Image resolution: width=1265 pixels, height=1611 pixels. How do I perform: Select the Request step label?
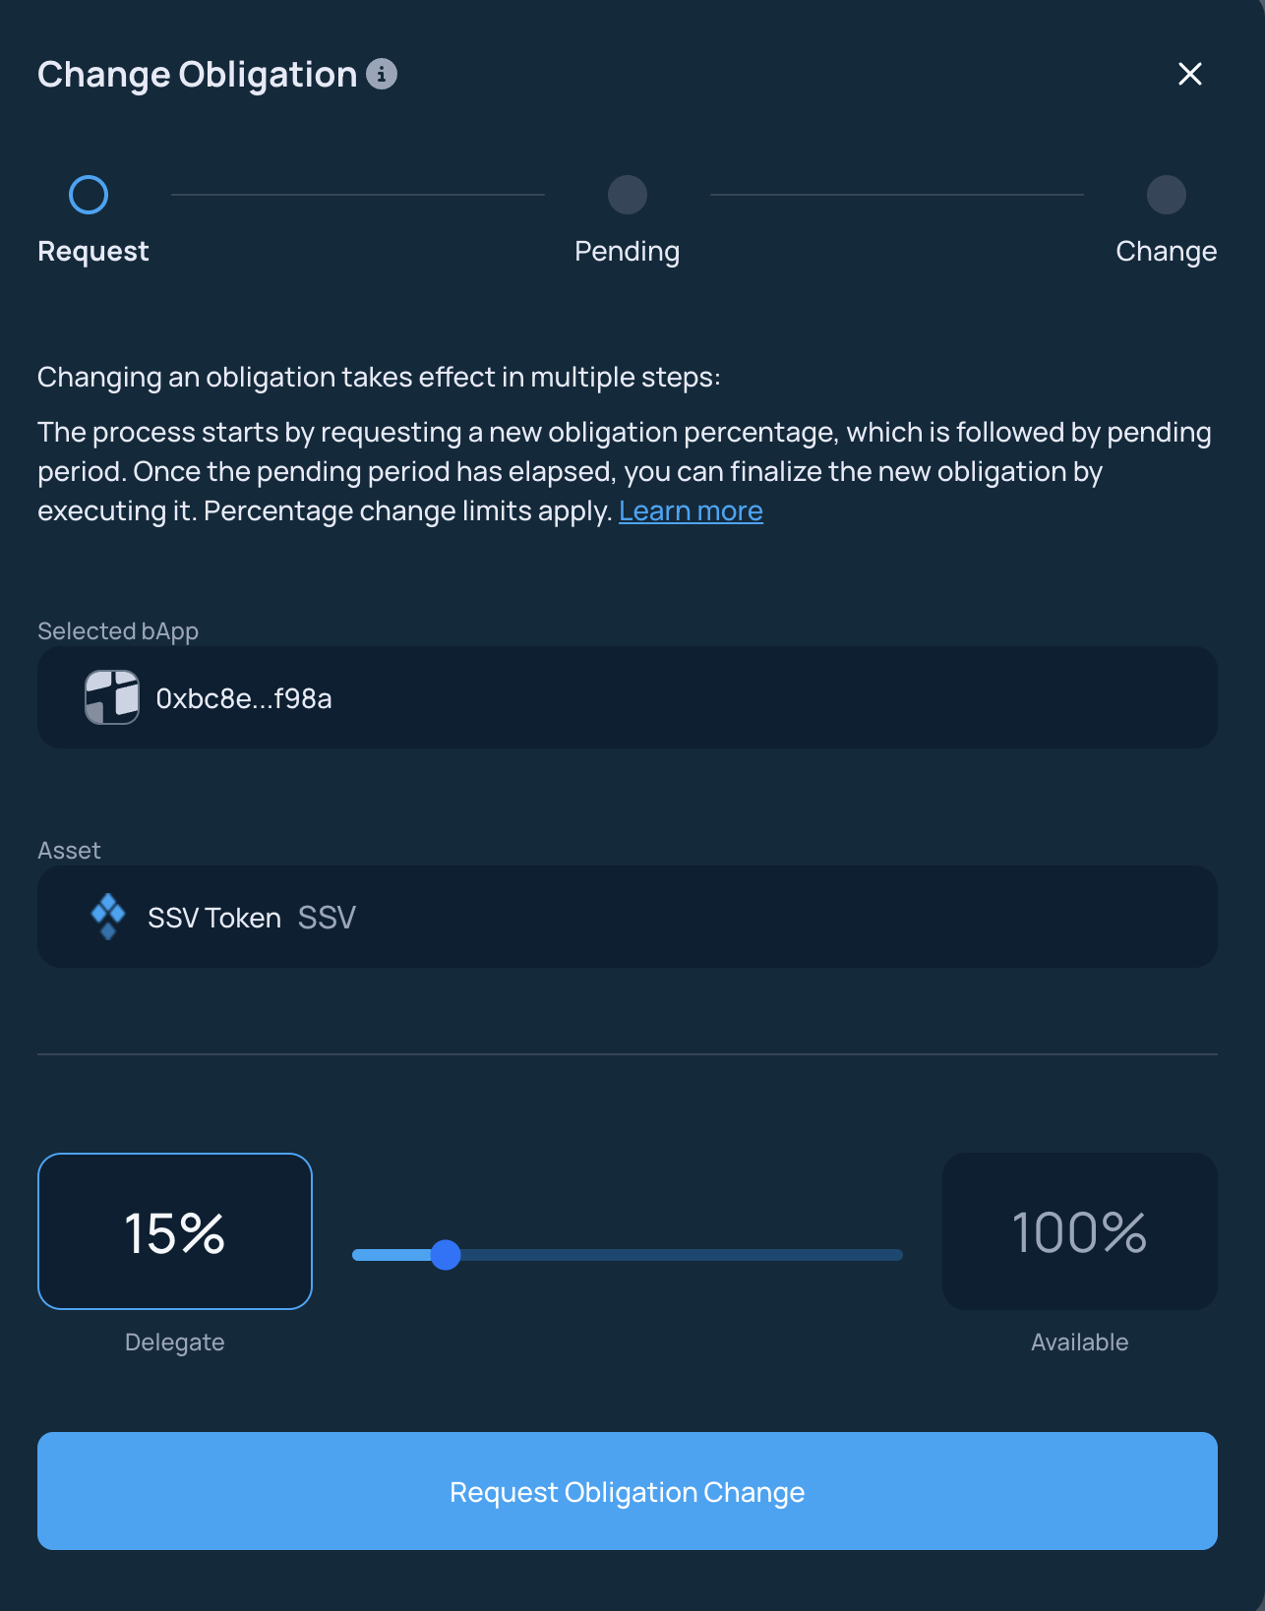[93, 252]
